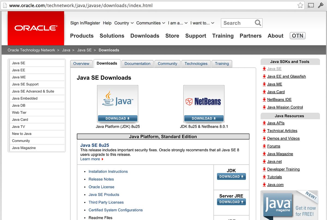This screenshot has width=327, height=220.
Task: Click red arrow icon beside Java Mission Control
Action: (264, 107)
